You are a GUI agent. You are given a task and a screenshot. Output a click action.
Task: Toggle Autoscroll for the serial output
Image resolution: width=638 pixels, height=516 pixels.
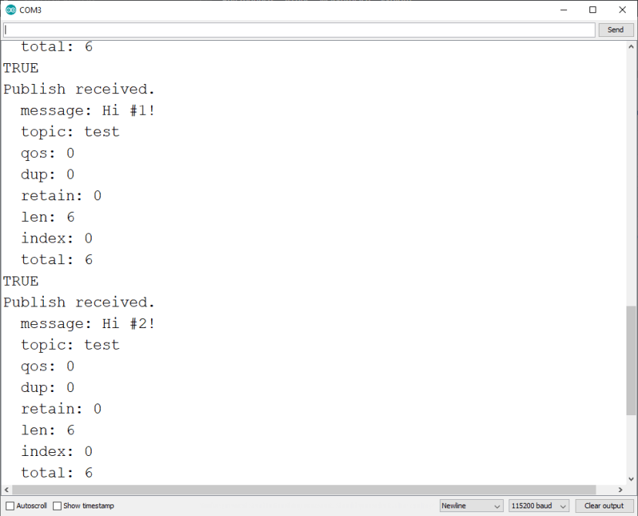(9, 505)
